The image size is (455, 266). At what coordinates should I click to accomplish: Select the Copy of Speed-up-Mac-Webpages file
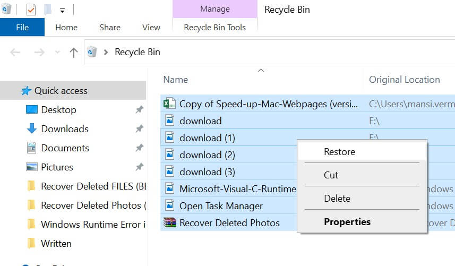tap(269, 104)
